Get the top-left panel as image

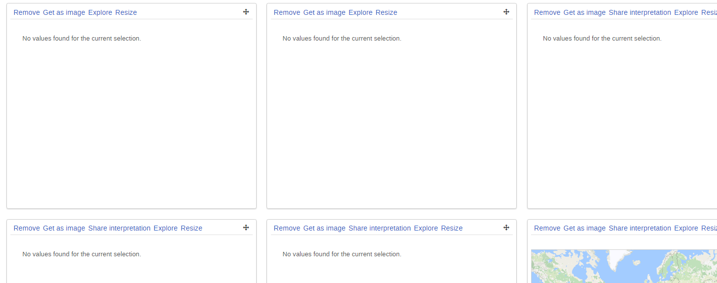click(64, 12)
